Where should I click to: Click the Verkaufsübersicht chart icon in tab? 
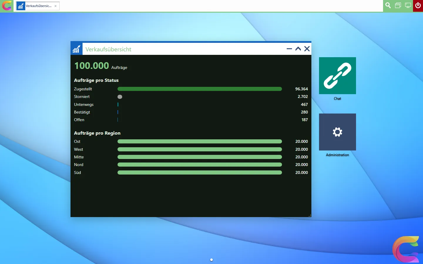[x=21, y=6]
